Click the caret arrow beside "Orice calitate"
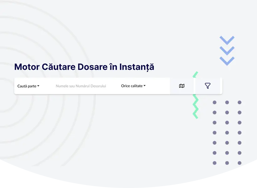This screenshot has width=257, height=188. [x=144, y=86]
